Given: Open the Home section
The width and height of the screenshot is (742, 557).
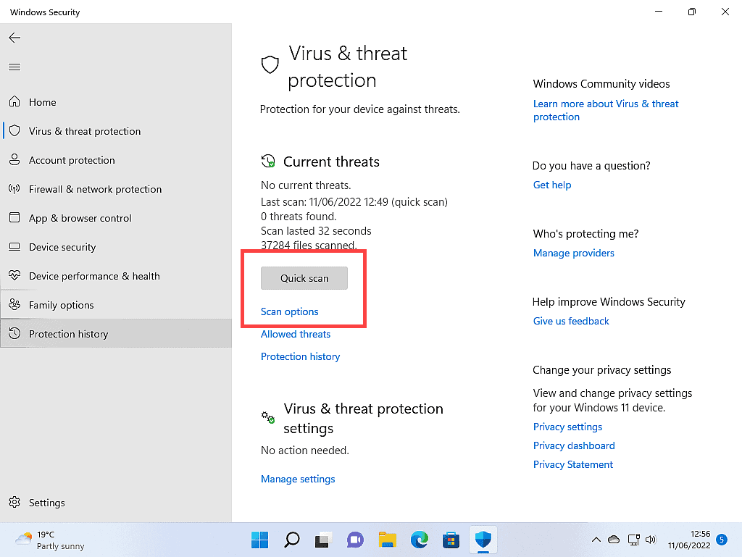Looking at the screenshot, I should pos(42,102).
